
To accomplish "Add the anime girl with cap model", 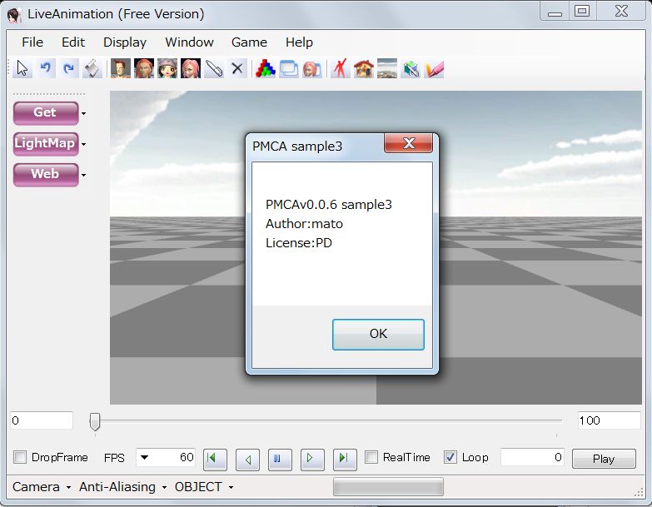I will pyautogui.click(x=167, y=68).
